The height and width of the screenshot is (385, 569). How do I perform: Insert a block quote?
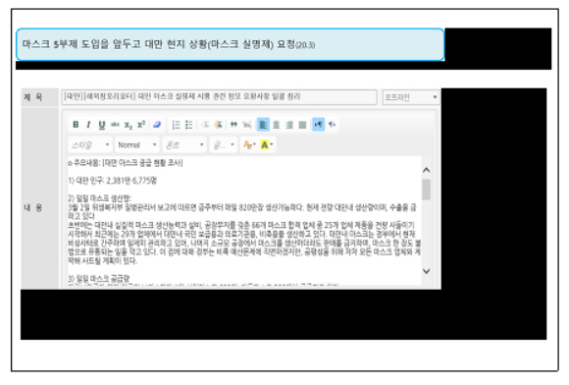pos(233,125)
